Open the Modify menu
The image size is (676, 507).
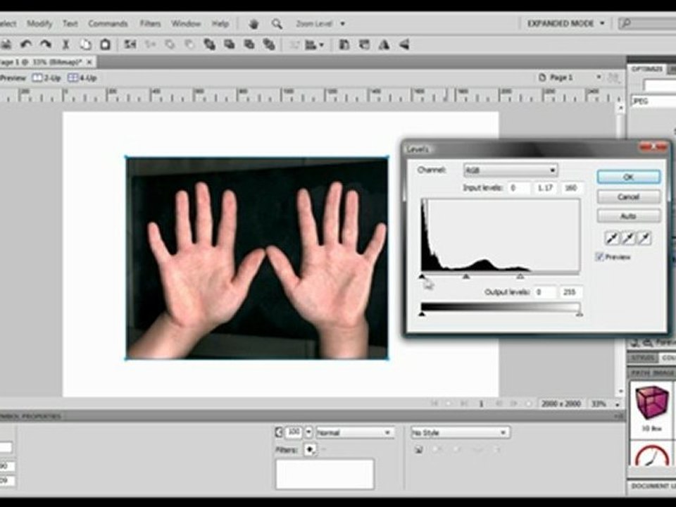(39, 24)
